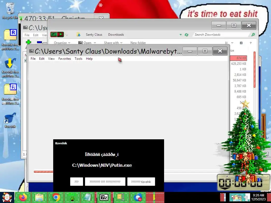Open the notepad icon on the taskbar
The image size is (271, 203).
click(88, 197)
